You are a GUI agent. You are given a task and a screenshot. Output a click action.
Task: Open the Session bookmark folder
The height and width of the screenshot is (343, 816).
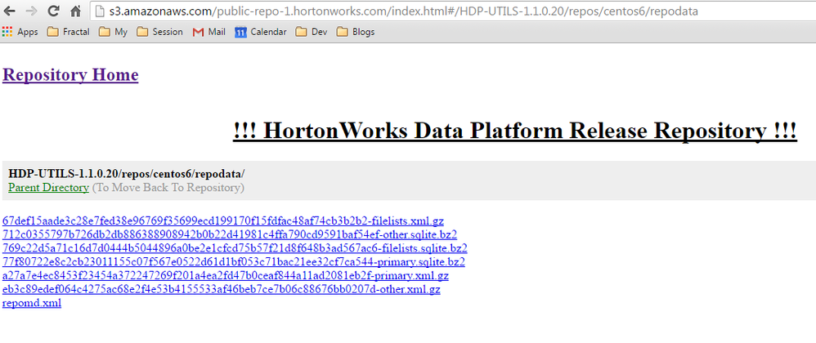159,32
